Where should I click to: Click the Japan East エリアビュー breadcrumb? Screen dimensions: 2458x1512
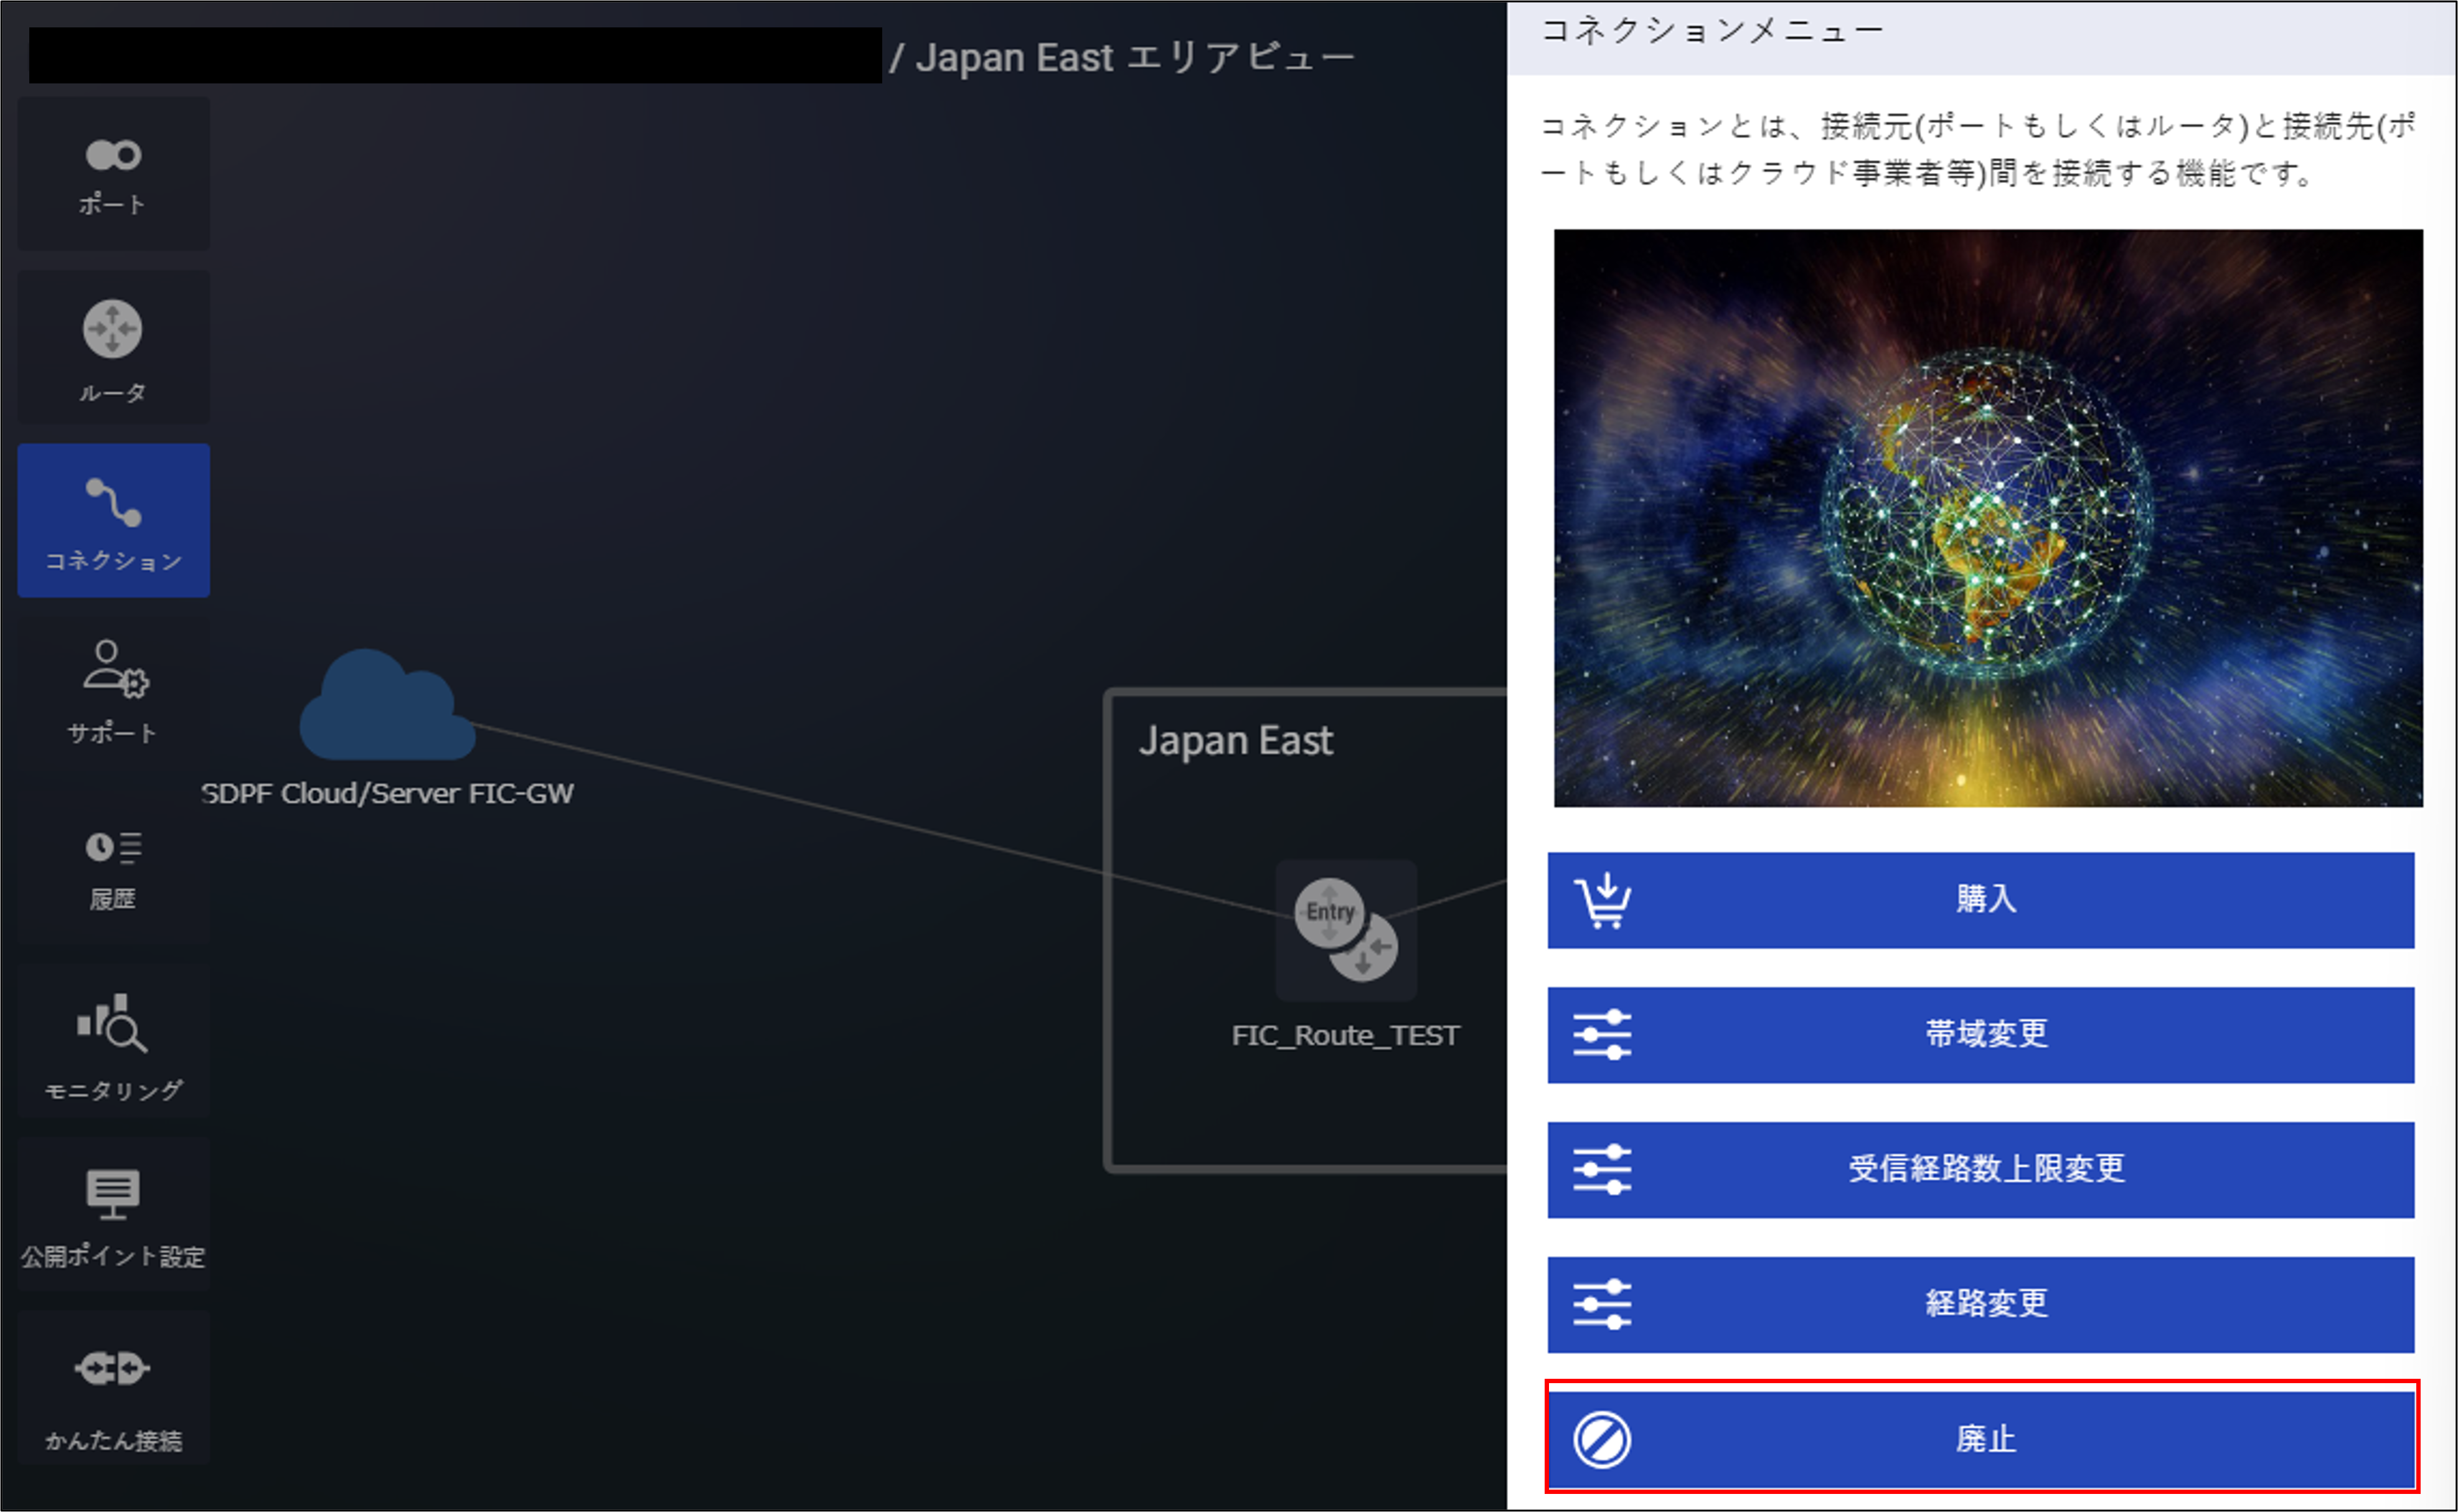coord(1135,58)
